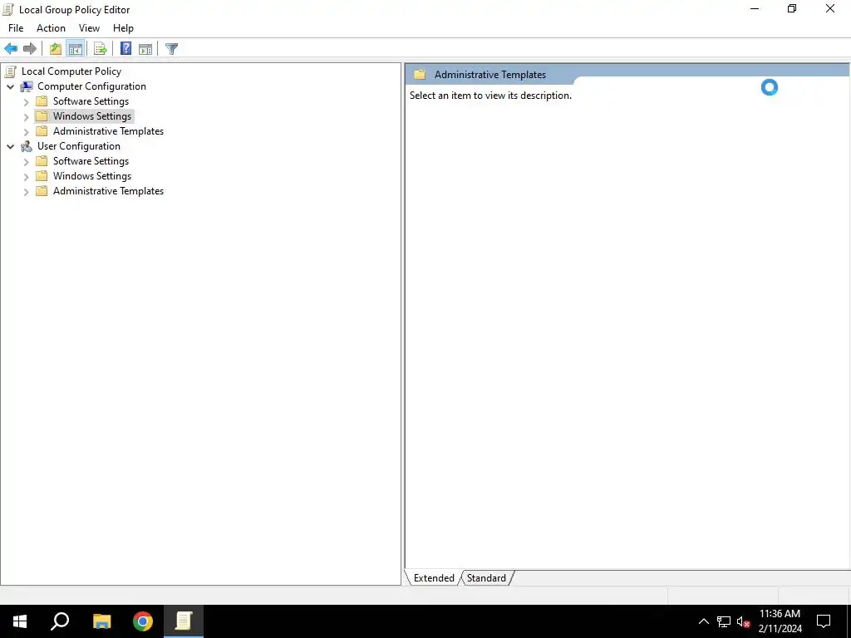Go up one level with the folder icon
Viewport: 851px width, 638px height.
pos(56,49)
